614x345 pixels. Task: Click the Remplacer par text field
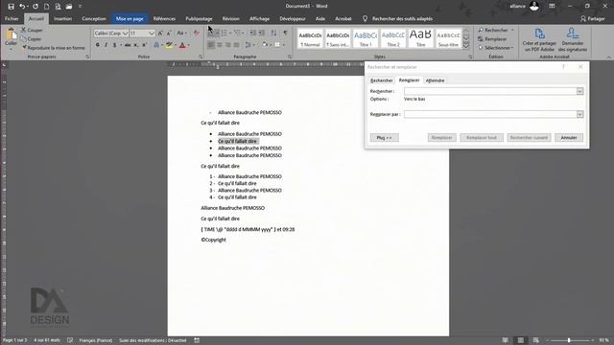pos(490,114)
